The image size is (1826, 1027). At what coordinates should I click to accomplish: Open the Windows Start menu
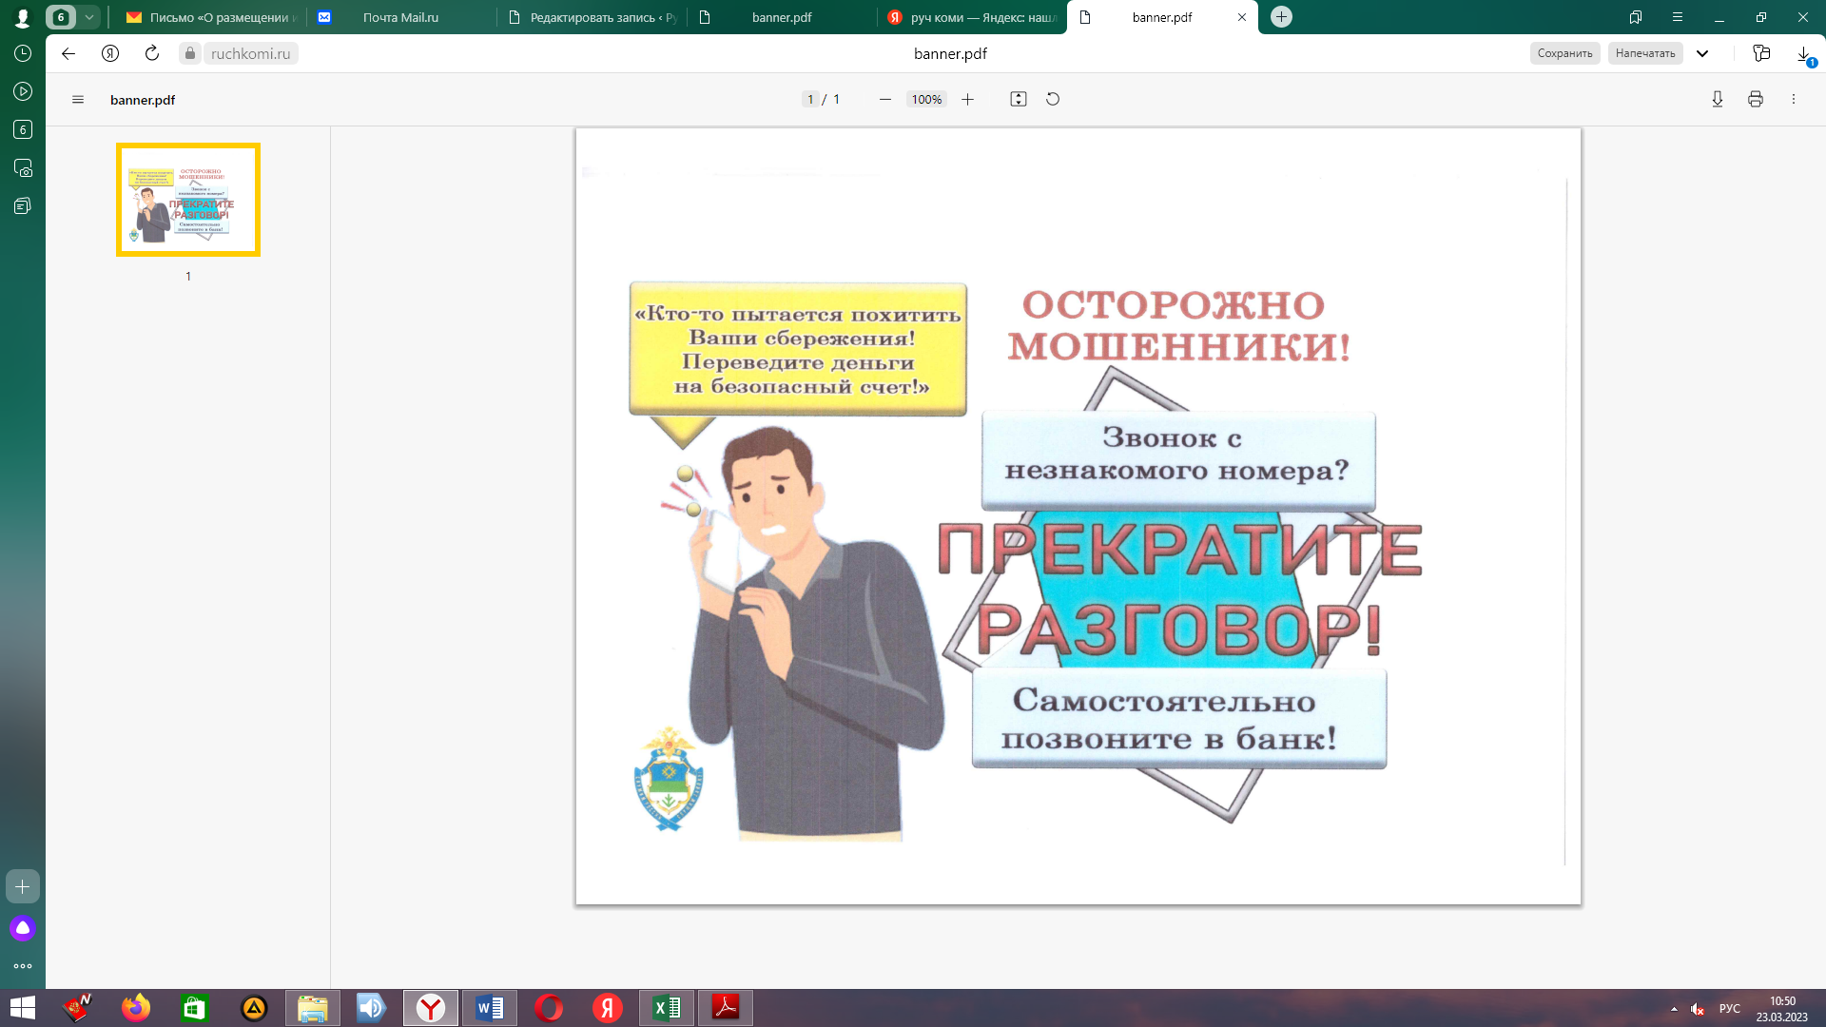(x=23, y=1008)
